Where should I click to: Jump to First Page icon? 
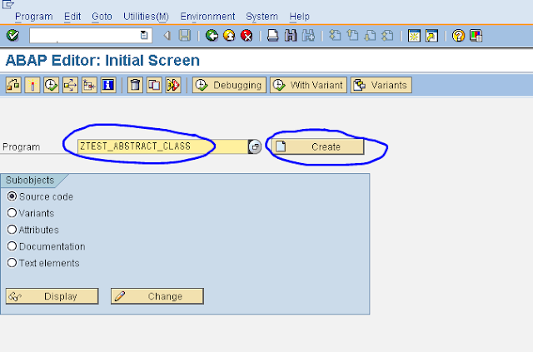pos(335,35)
